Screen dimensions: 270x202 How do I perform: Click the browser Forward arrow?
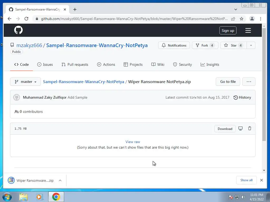tap(18, 19)
